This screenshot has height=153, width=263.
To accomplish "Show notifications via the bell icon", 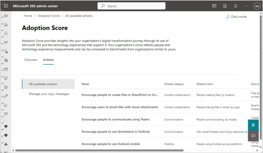I will (236, 6).
